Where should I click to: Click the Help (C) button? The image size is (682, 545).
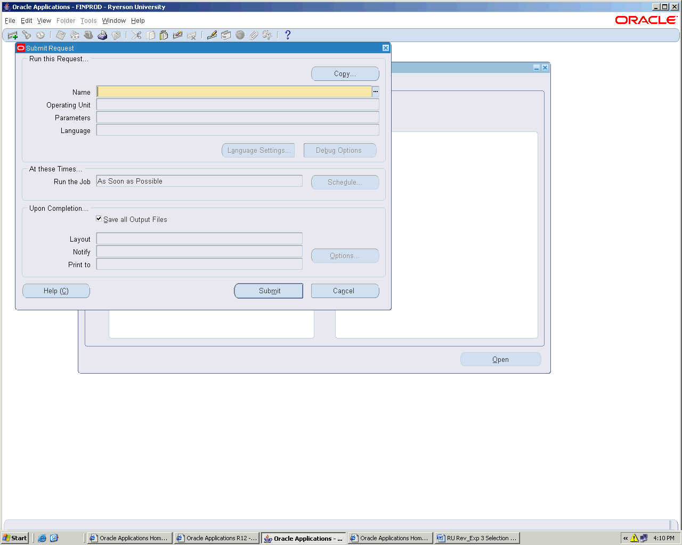tap(56, 291)
